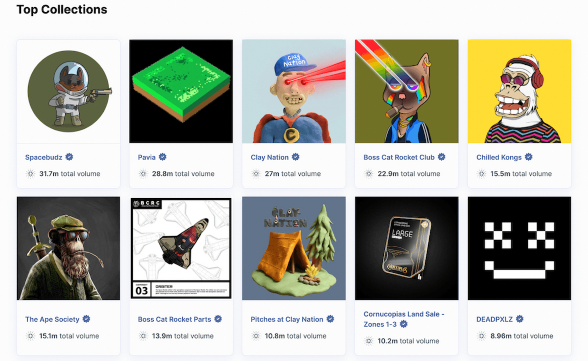Click the ADA symbol next to 31.7m total volume
Image resolution: width=588 pixels, height=361 pixels.
coord(31,174)
